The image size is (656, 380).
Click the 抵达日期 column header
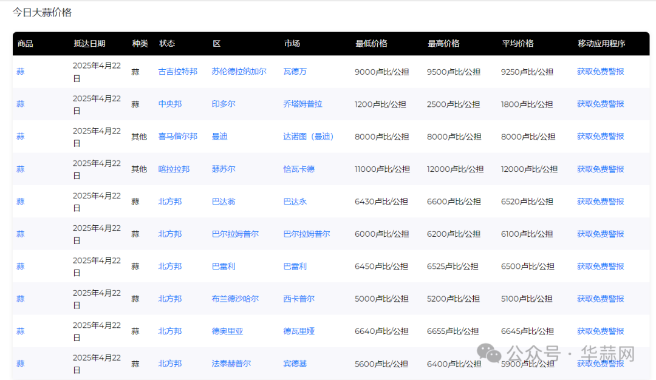(x=89, y=44)
